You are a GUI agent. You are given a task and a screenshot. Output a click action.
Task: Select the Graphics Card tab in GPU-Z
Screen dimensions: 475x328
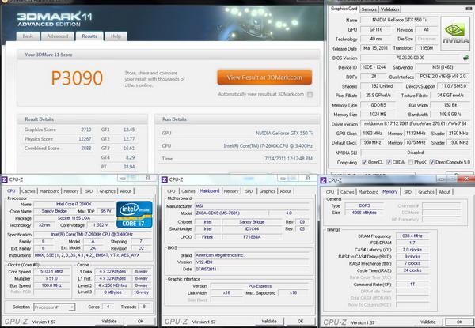coord(344,9)
